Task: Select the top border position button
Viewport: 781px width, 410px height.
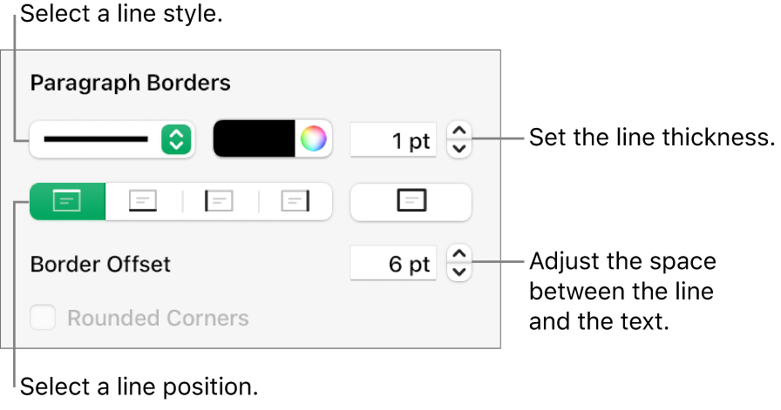Action: pos(67,200)
